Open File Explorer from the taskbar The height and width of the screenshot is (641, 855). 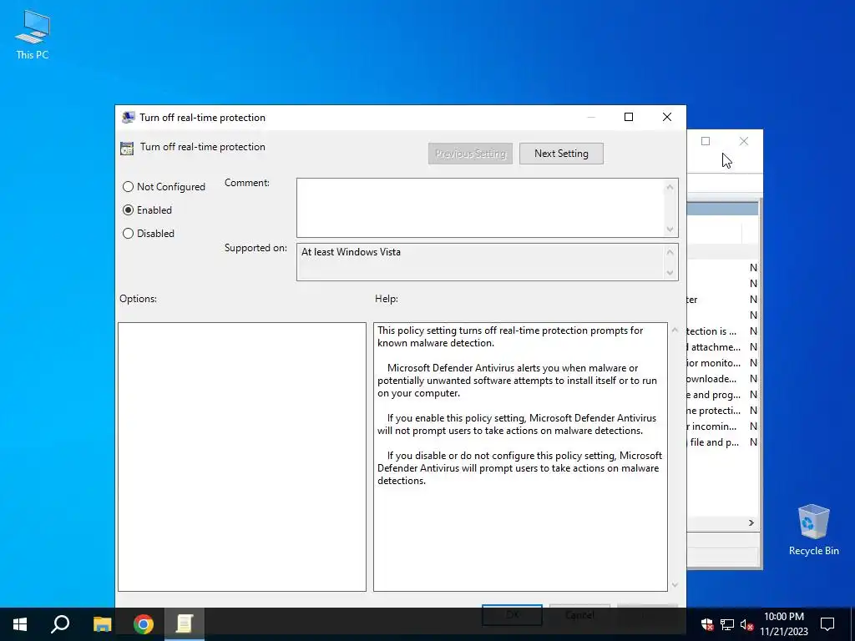click(x=102, y=624)
